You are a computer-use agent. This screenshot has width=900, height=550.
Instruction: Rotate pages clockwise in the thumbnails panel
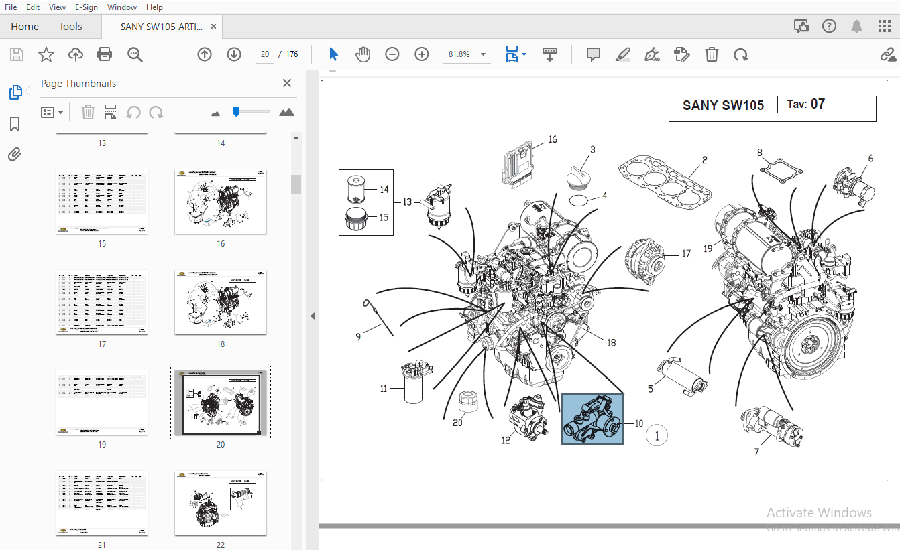tap(156, 112)
